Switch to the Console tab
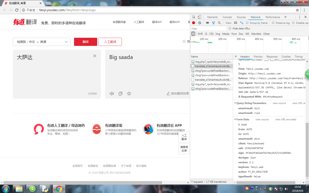The image size is (309, 193). (227, 17)
